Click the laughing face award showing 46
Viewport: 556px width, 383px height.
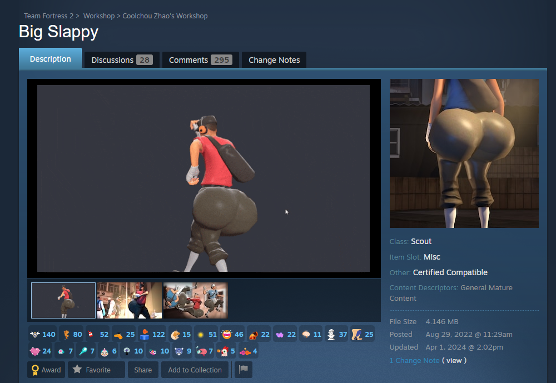232,334
